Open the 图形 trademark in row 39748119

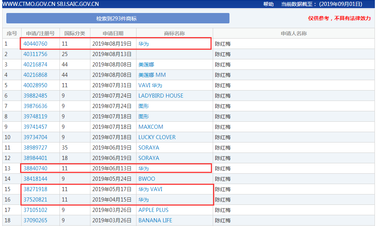[x=144, y=117]
